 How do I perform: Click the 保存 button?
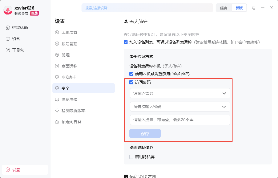[x=145, y=133]
